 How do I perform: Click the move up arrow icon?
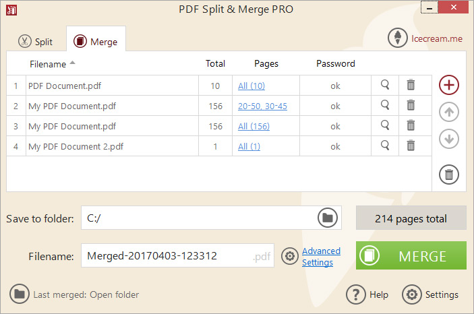pos(449,112)
